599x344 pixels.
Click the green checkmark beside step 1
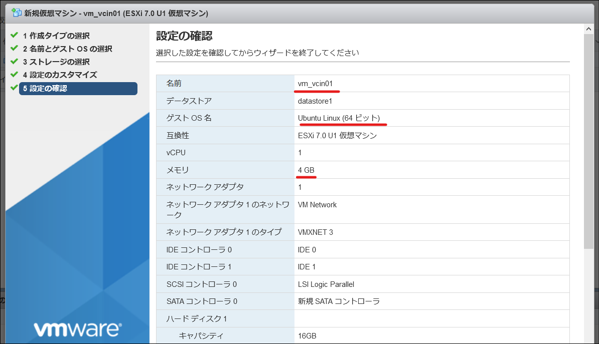tap(14, 35)
